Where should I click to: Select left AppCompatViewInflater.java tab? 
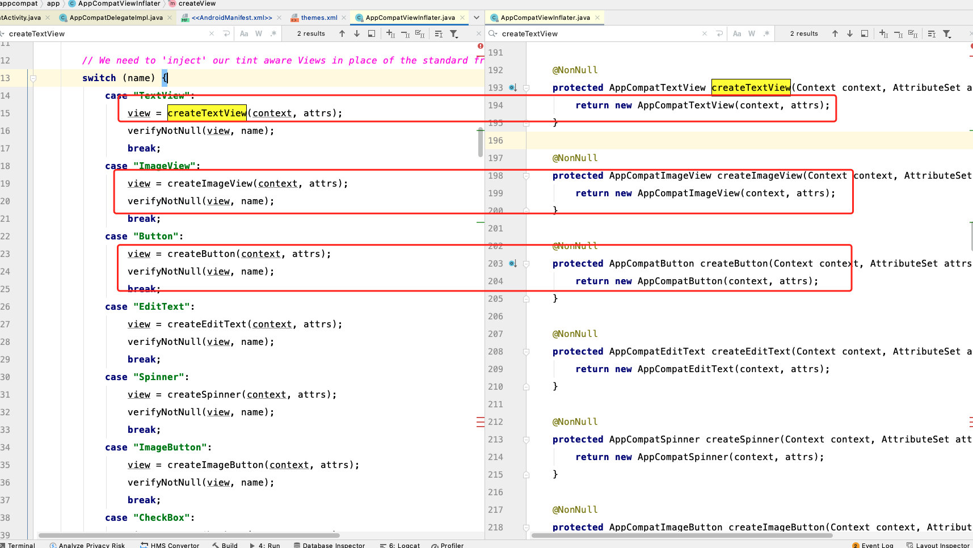point(410,18)
